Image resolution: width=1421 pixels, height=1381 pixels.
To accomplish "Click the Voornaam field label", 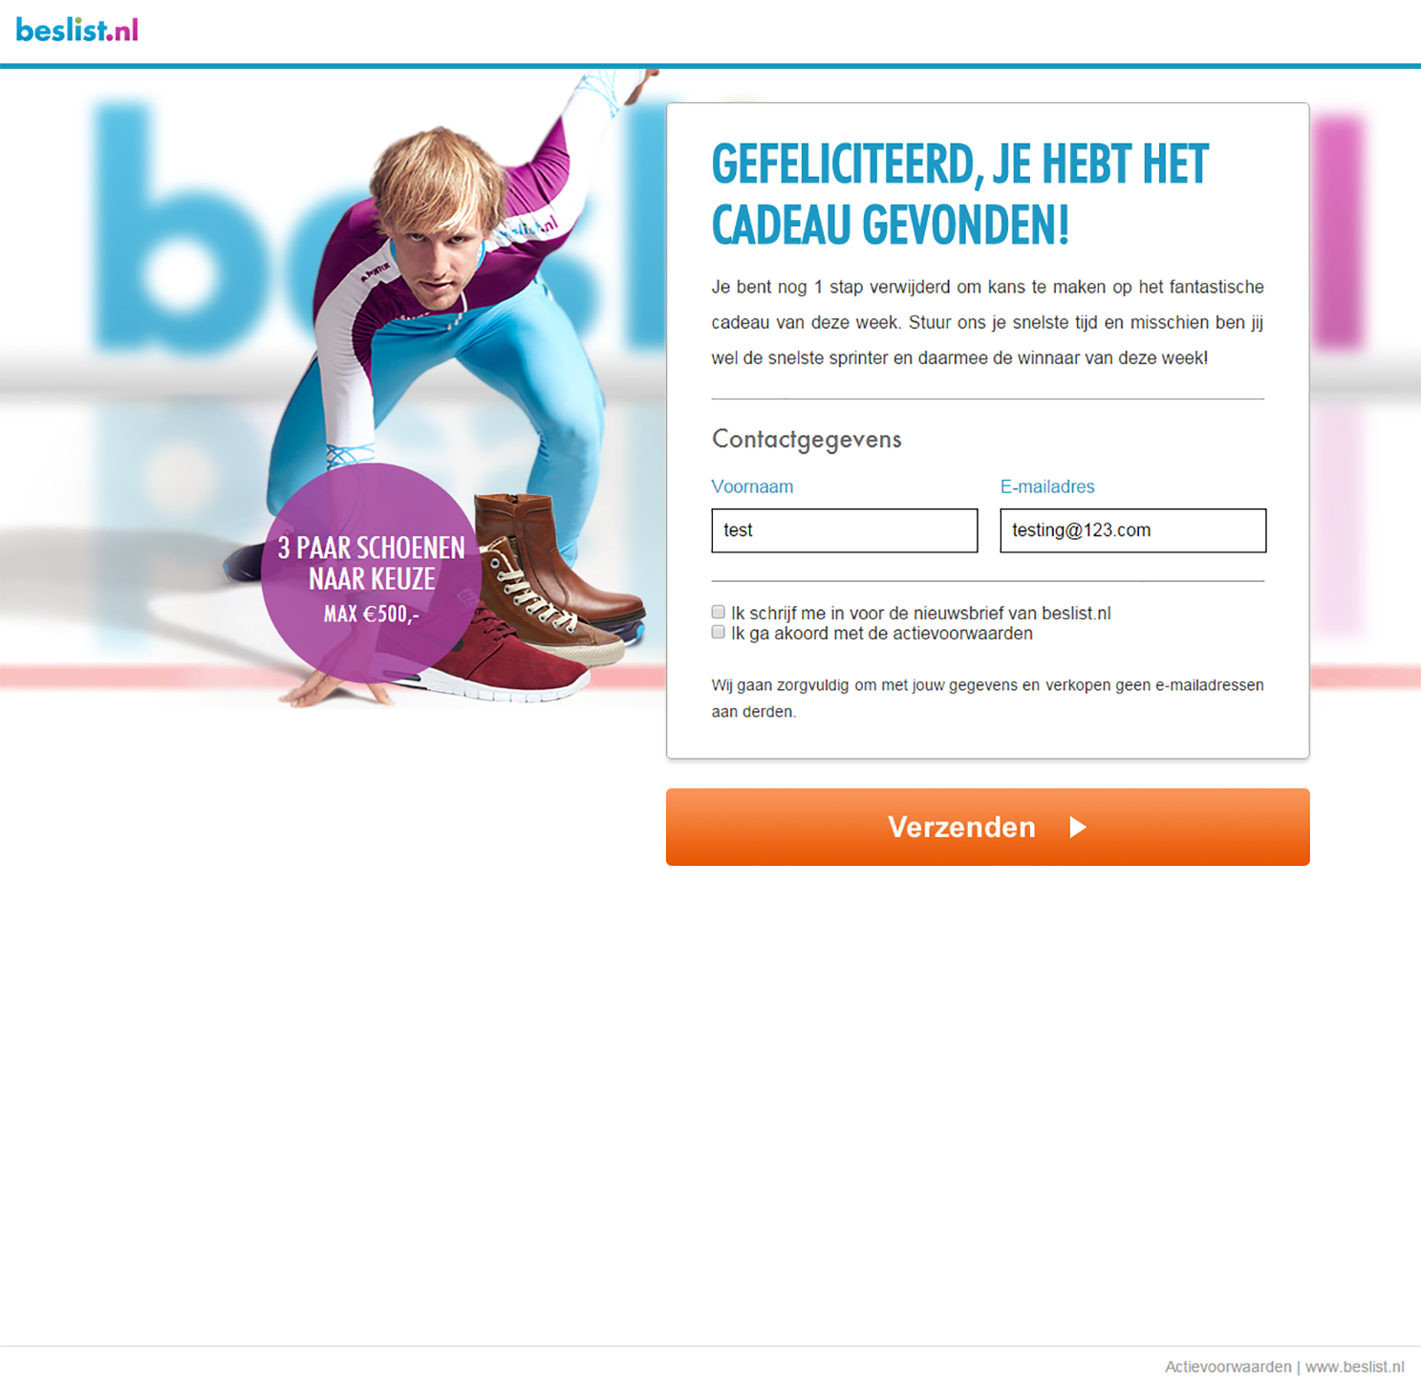I will (x=752, y=486).
